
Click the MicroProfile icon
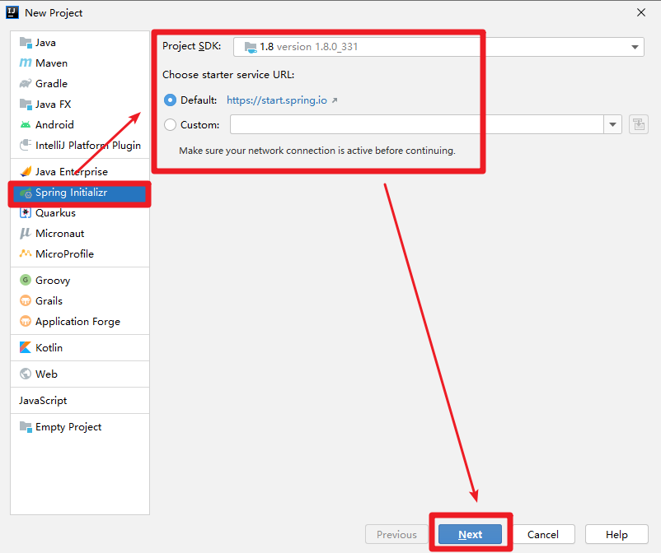(x=26, y=253)
